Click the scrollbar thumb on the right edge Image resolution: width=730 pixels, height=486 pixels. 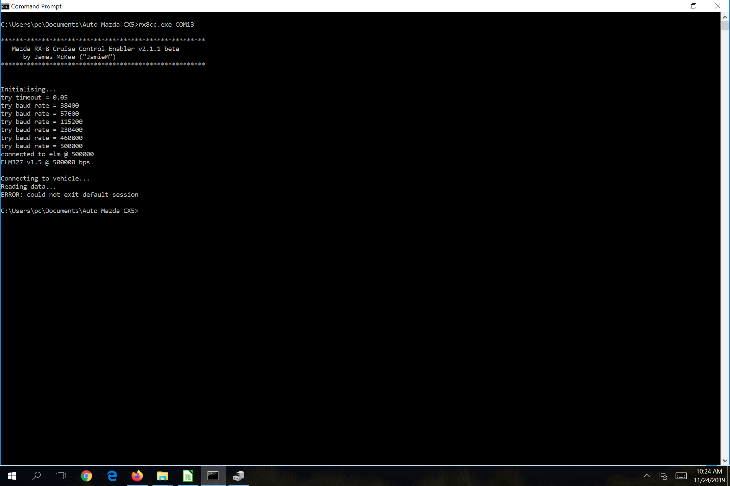click(724, 25)
